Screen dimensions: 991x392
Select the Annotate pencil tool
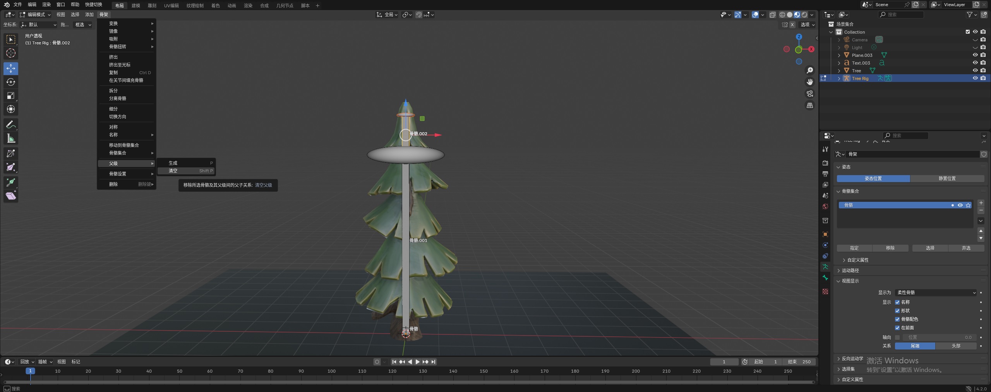click(x=11, y=124)
